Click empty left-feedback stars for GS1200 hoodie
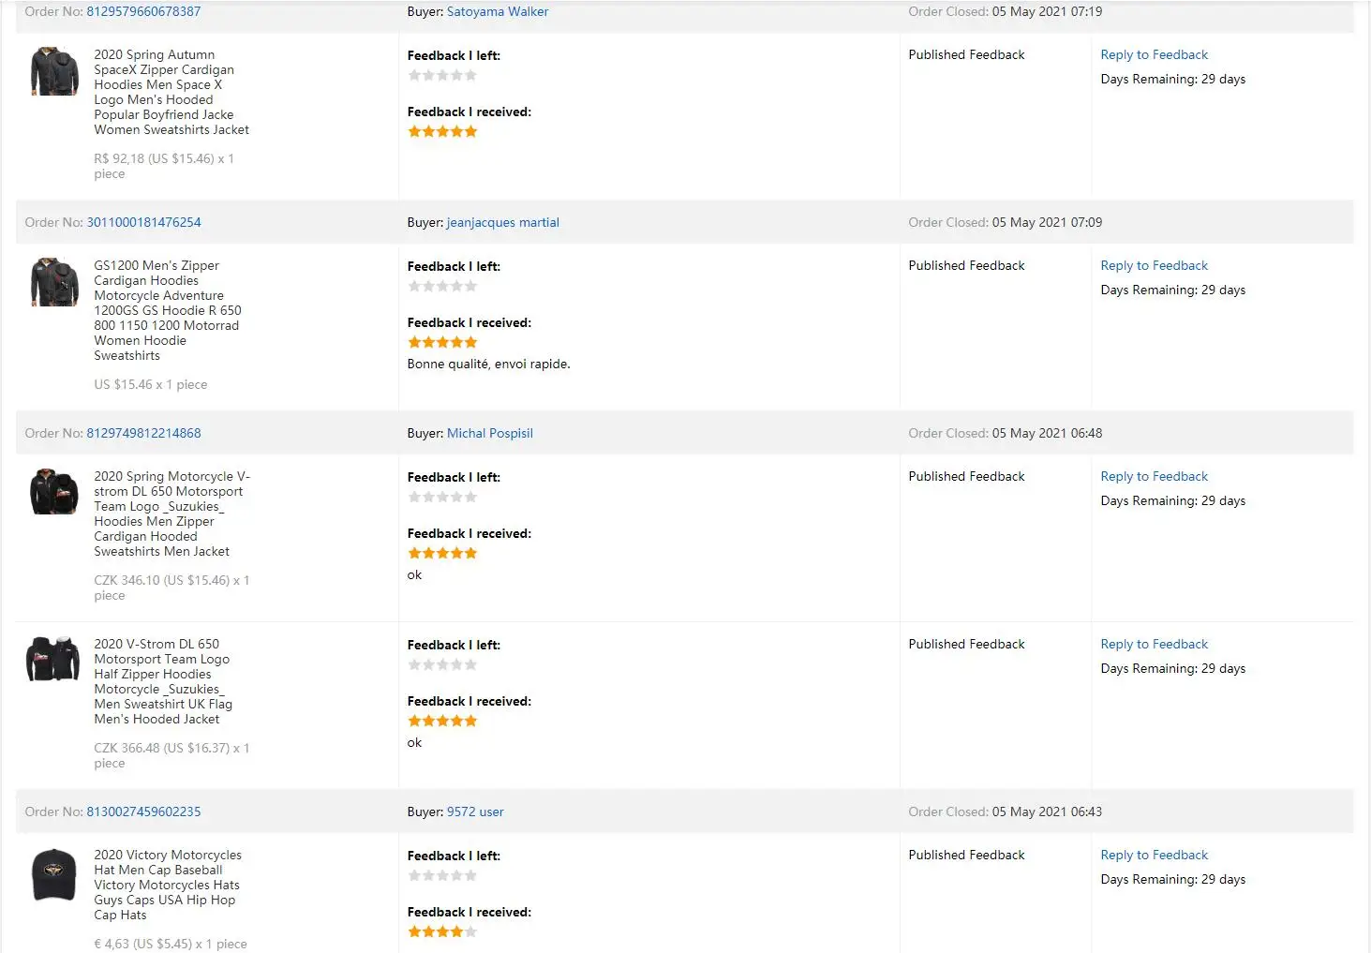The height and width of the screenshot is (953, 1371). click(x=442, y=287)
